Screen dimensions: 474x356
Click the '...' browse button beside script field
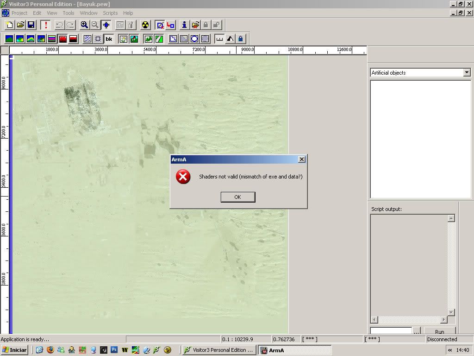coord(416,331)
